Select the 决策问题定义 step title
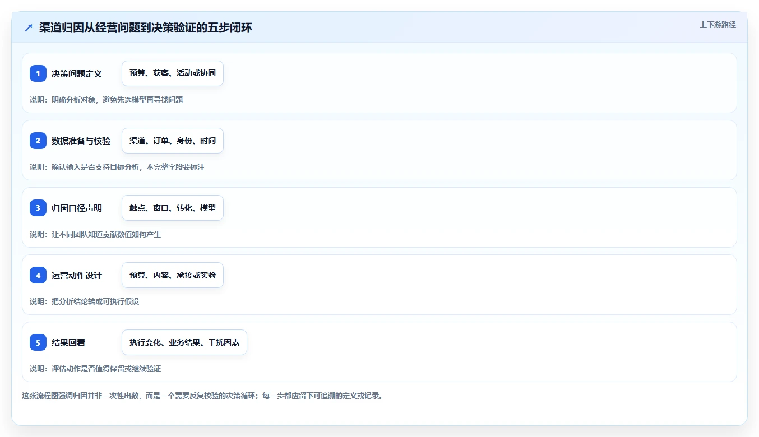The image size is (759, 437). 77,73
